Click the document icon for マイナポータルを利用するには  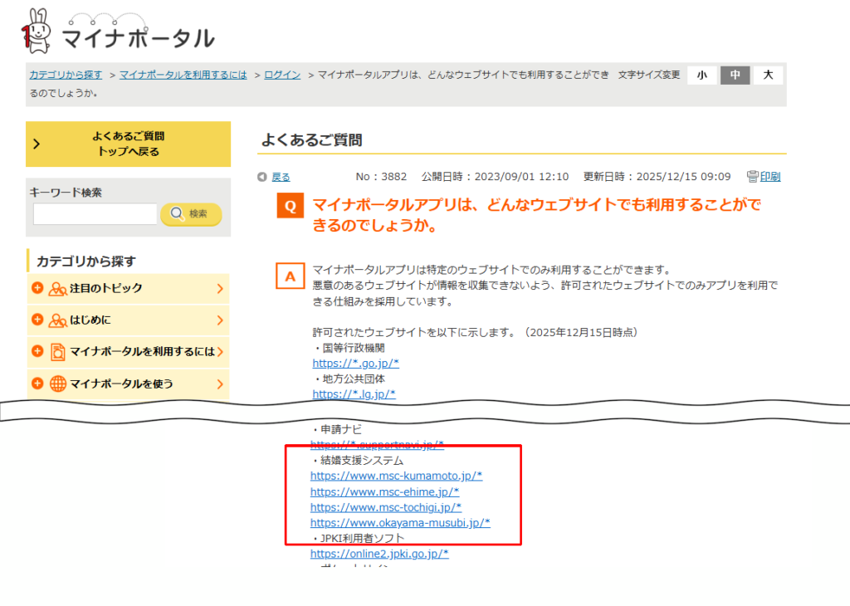tap(58, 352)
